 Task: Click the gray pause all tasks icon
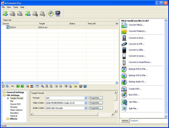[x=35, y=14]
